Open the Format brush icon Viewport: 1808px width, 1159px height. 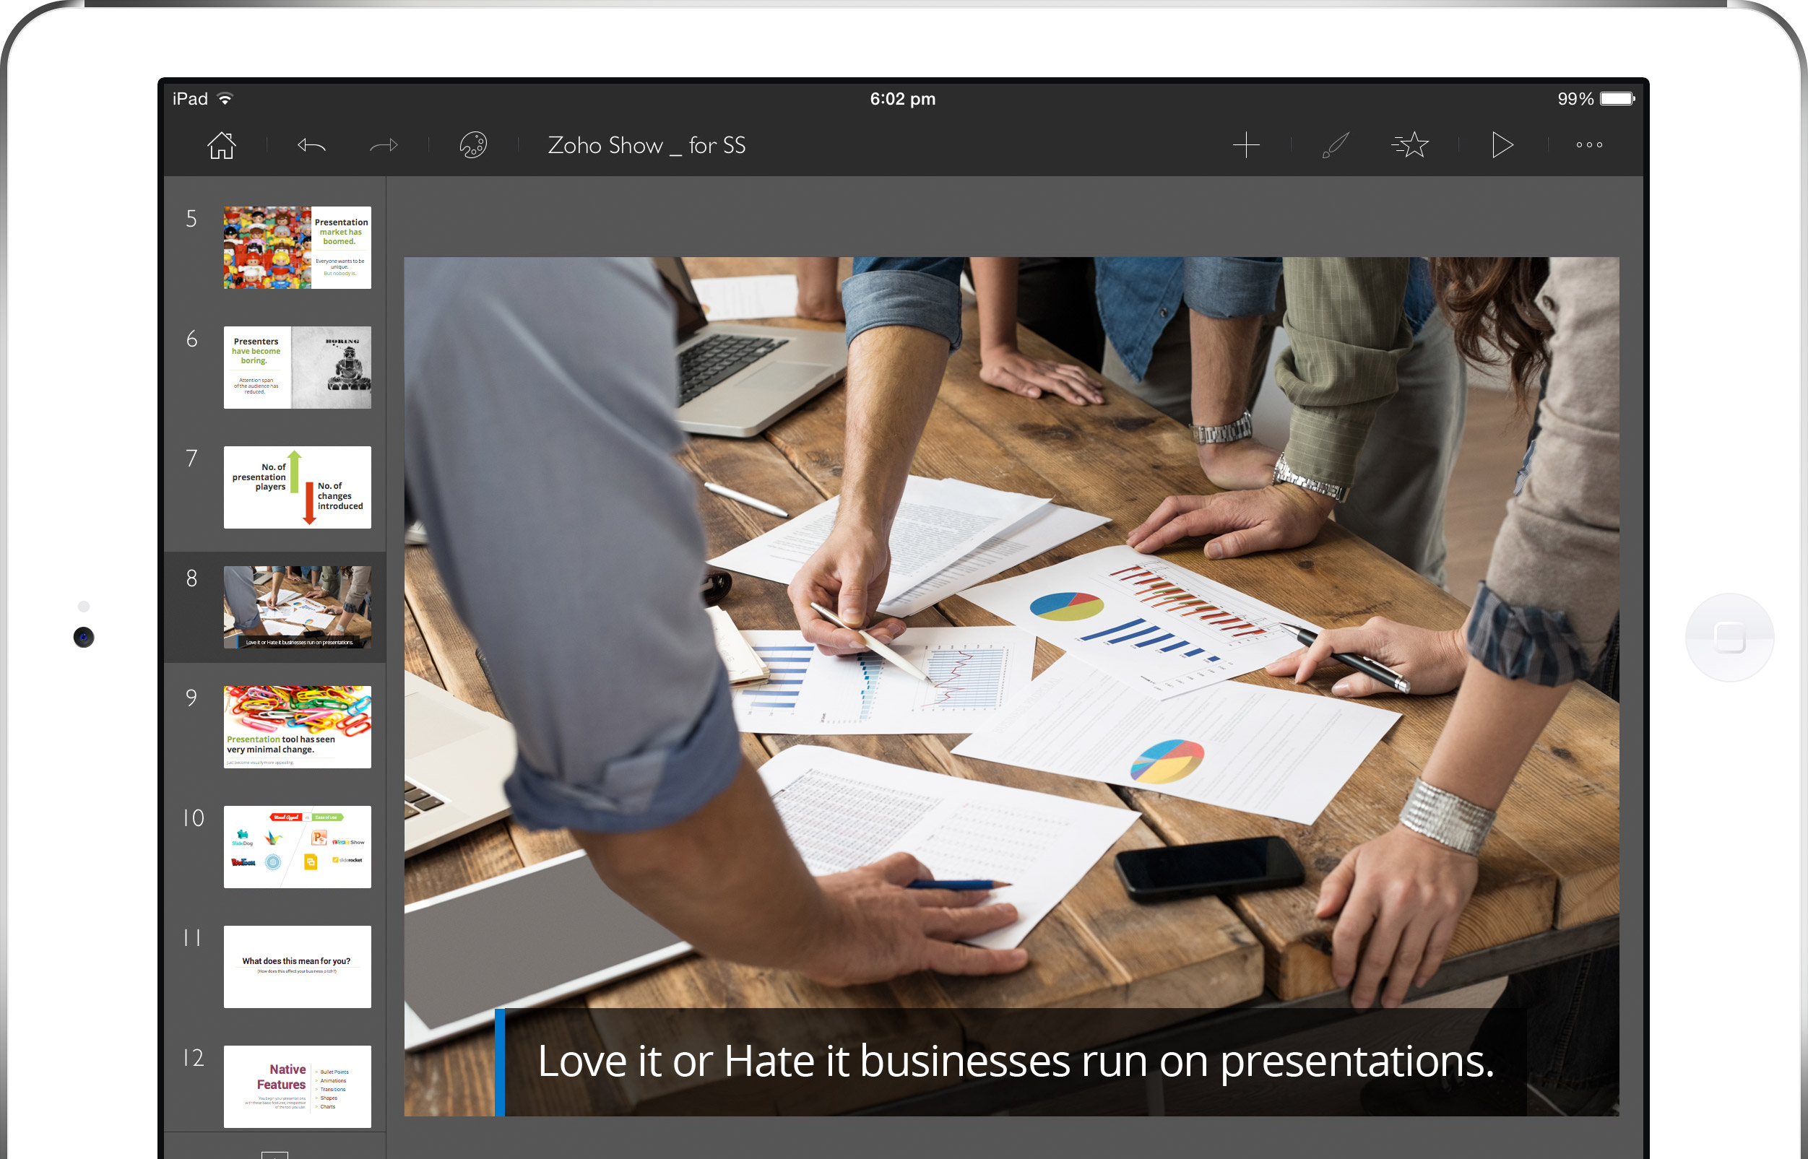point(1336,144)
